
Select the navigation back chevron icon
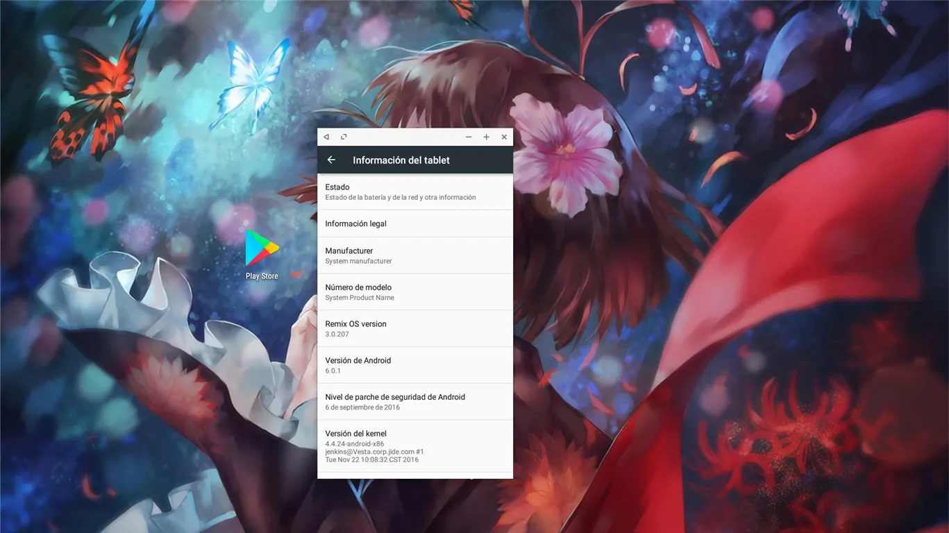pyautogui.click(x=331, y=160)
